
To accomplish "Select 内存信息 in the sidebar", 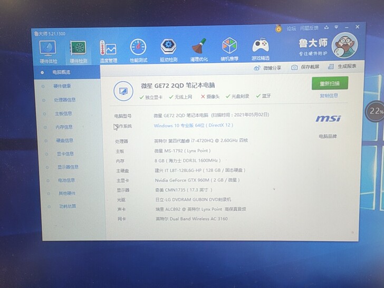I will click(x=64, y=127).
